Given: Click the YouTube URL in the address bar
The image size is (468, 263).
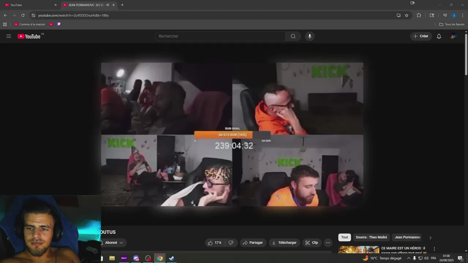Looking at the screenshot, I should pyautogui.click(x=73, y=15).
